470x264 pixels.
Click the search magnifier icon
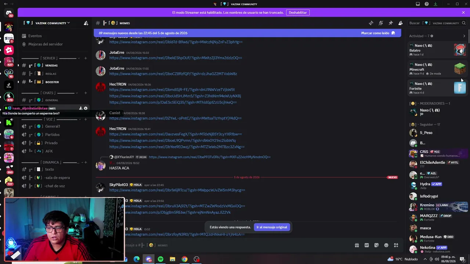click(x=464, y=23)
